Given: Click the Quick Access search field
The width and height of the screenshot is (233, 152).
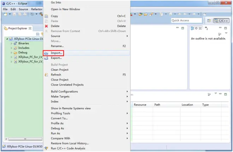Looking at the screenshot, I should tap(186, 20).
